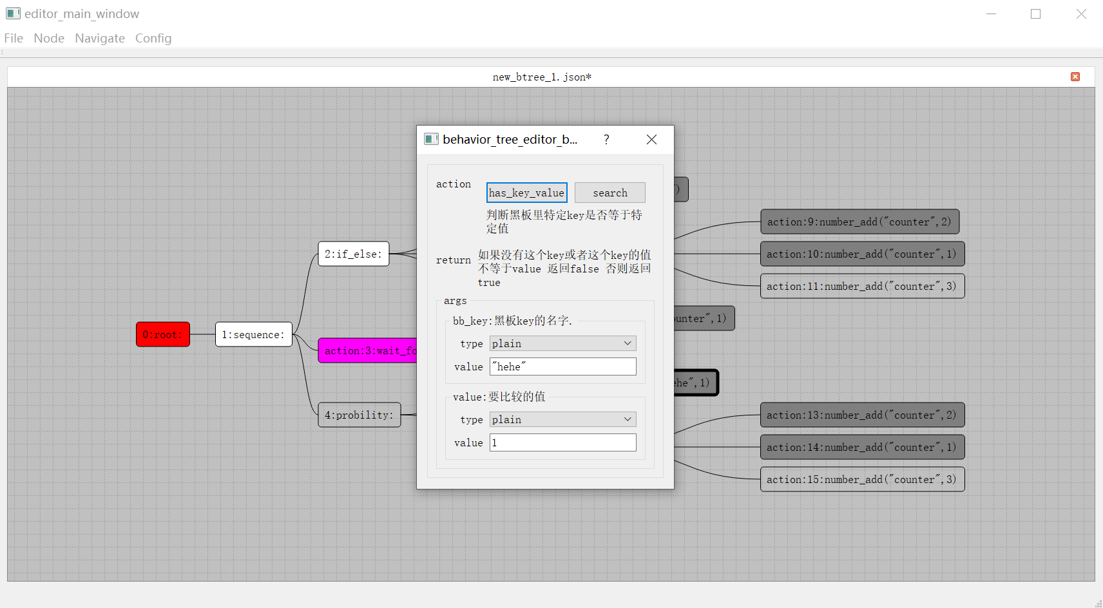The image size is (1103, 608).
Task: Click the search button next to action
Action: [609, 193]
